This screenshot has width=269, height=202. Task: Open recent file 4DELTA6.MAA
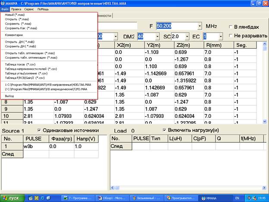[48, 85]
